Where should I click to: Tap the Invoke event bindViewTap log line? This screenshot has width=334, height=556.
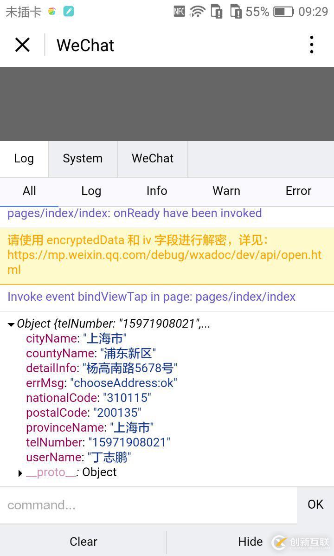[x=151, y=297]
